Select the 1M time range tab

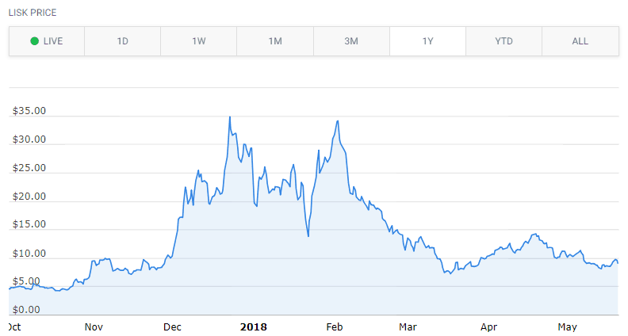point(275,41)
